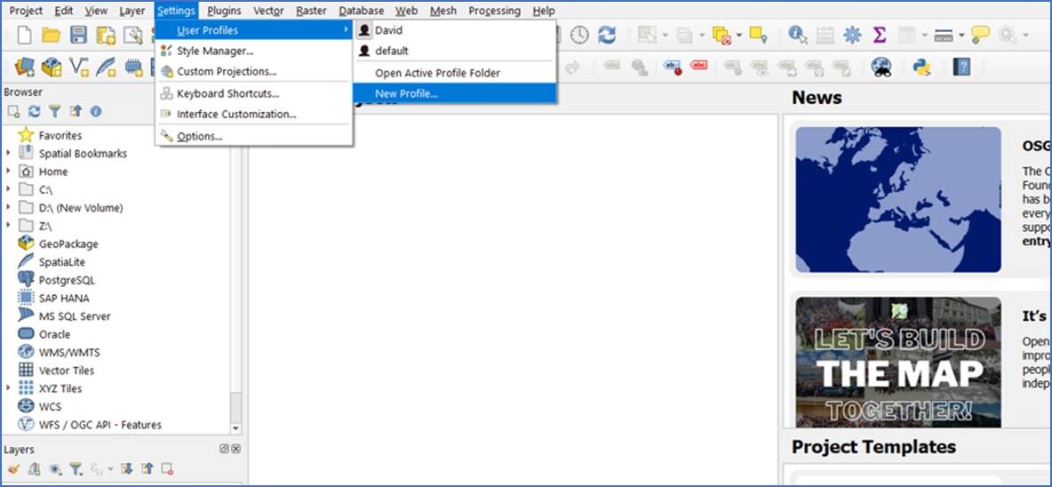Open Custom Projections... entry
The image size is (1052, 487).
[253, 71]
